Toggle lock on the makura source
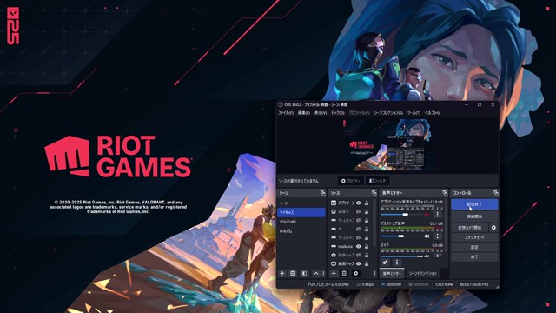This screenshot has width=556, height=313. tap(367, 246)
